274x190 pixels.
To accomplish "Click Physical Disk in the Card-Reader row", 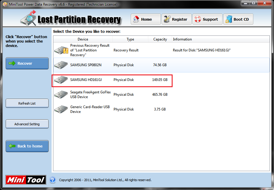I will pyautogui.click(x=124, y=109).
